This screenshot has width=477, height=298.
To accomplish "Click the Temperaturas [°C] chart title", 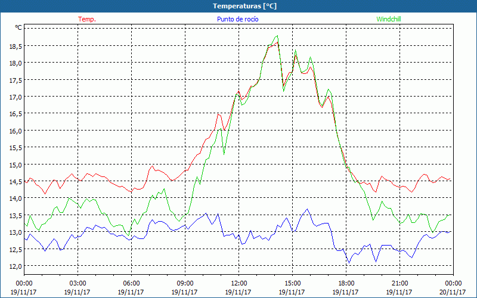I will [x=244, y=6].
